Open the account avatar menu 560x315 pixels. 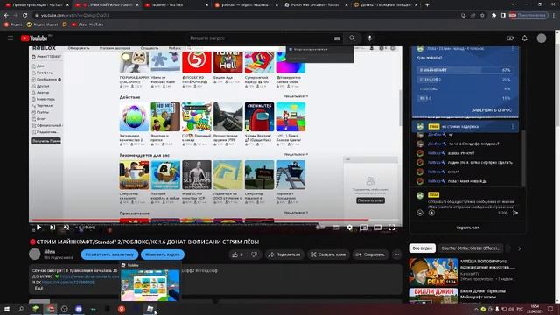(x=542, y=38)
